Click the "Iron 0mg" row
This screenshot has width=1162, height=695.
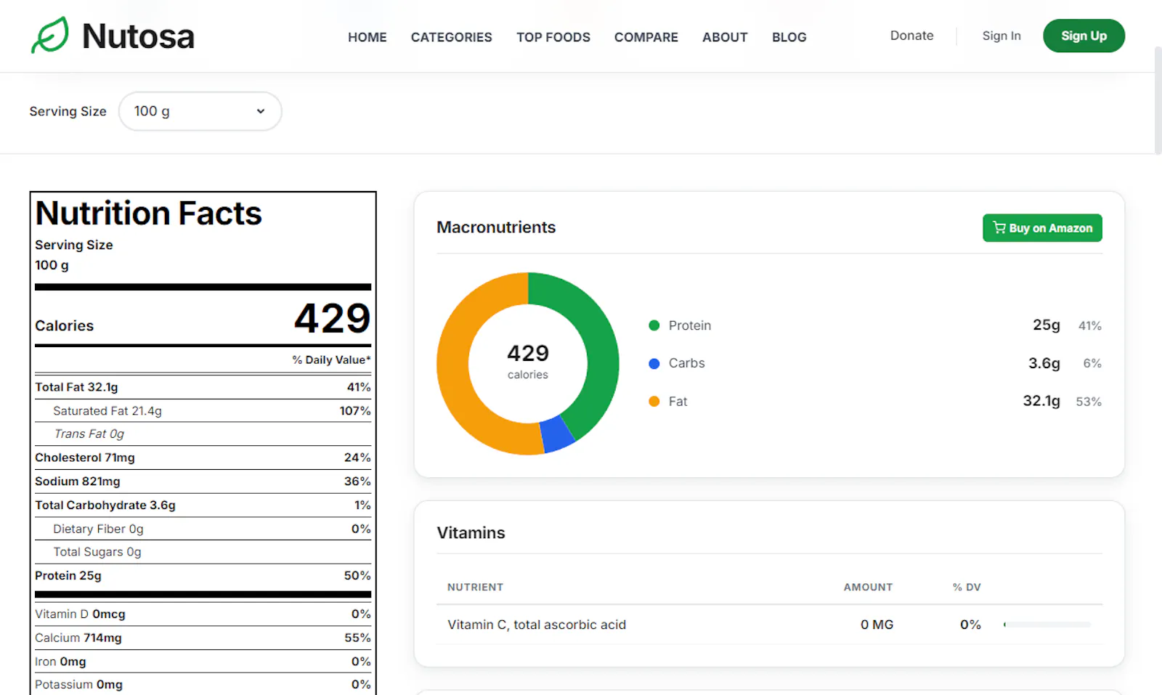203,662
